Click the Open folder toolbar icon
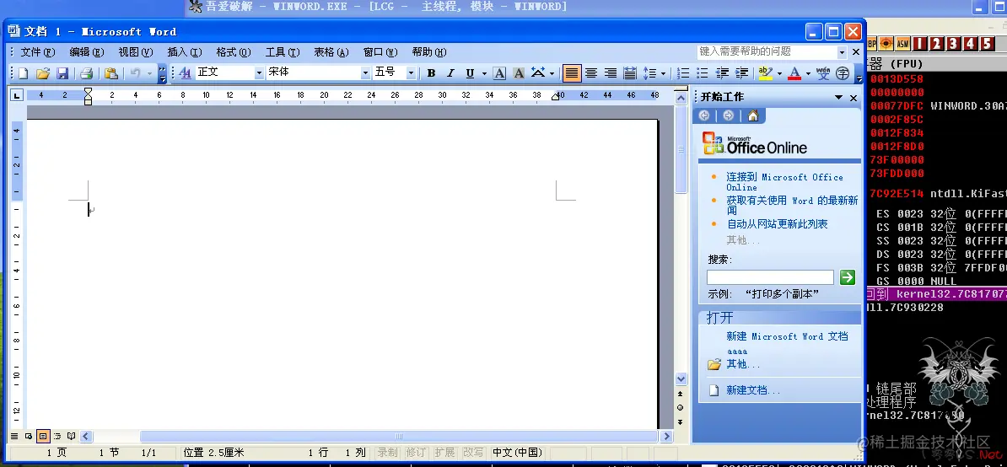 click(x=42, y=74)
